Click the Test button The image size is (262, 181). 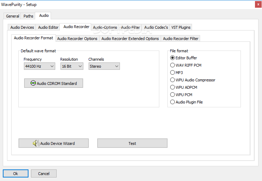coord(132,143)
